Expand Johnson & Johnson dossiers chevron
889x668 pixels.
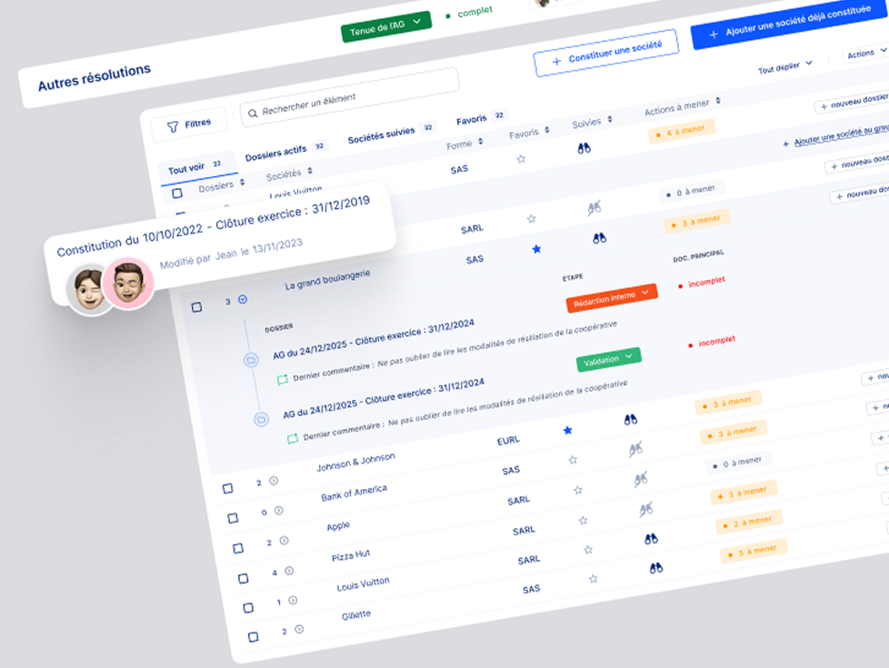pos(274,481)
